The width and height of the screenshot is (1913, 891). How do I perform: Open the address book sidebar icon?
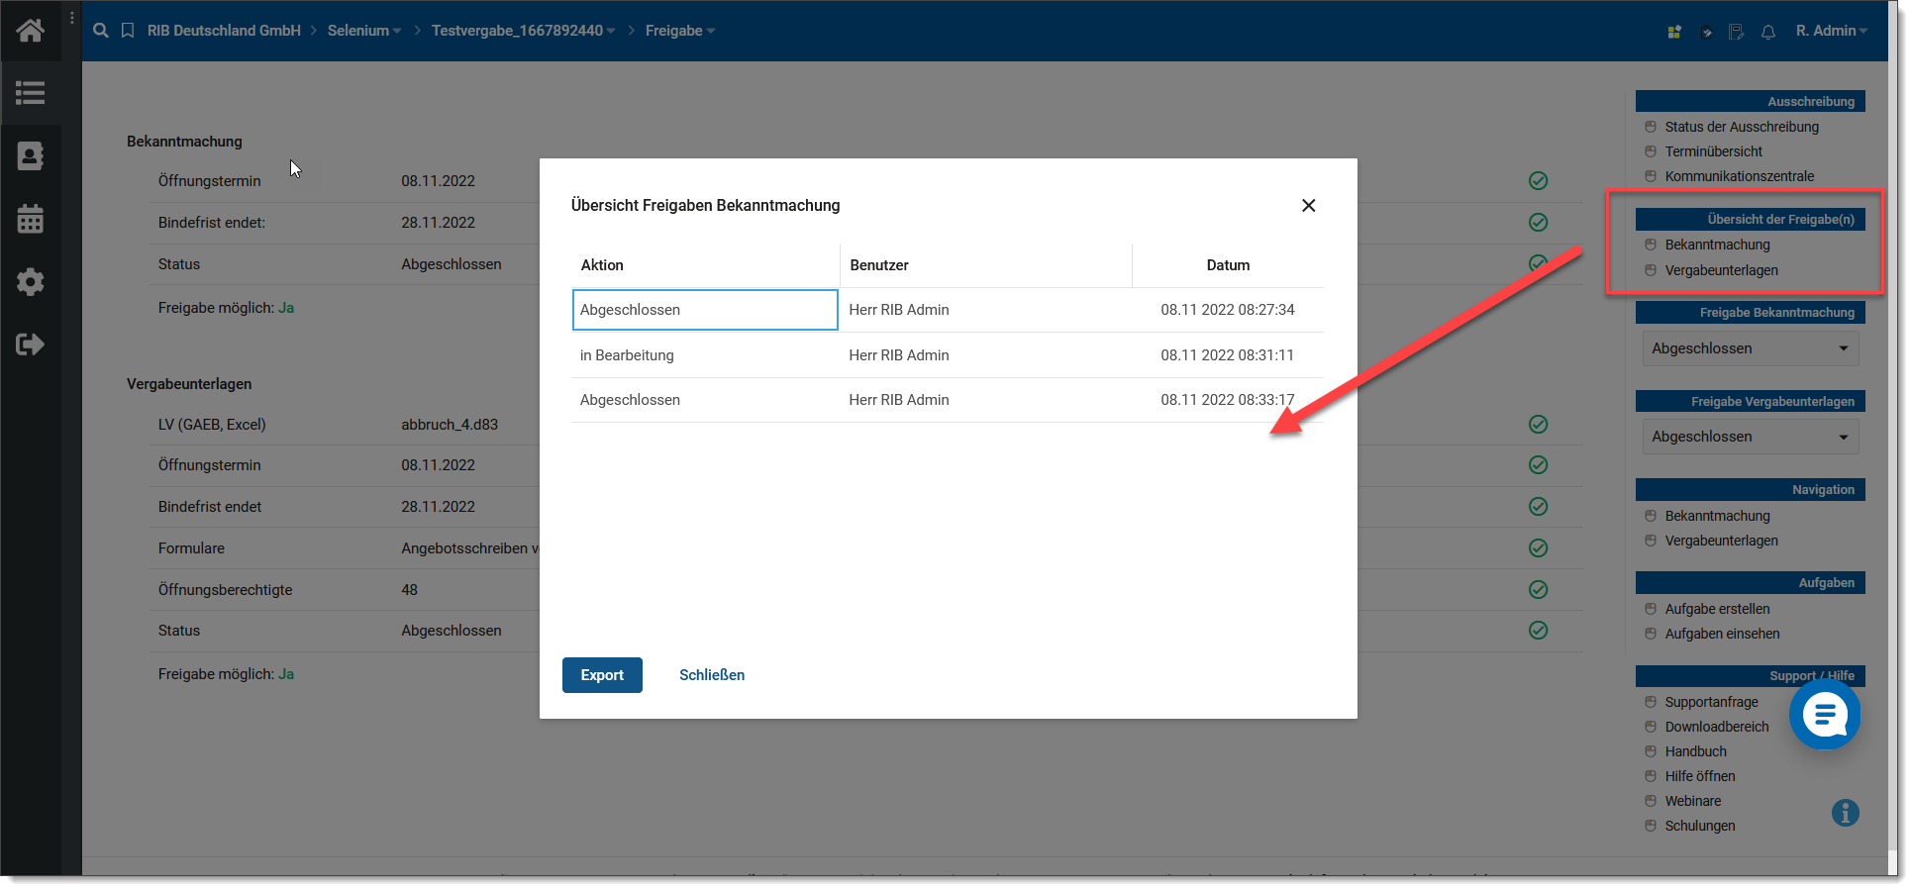tap(30, 155)
